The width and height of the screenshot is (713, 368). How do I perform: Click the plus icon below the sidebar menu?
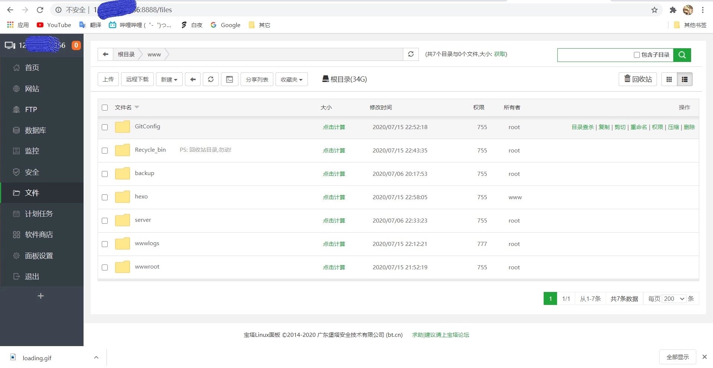[41, 296]
